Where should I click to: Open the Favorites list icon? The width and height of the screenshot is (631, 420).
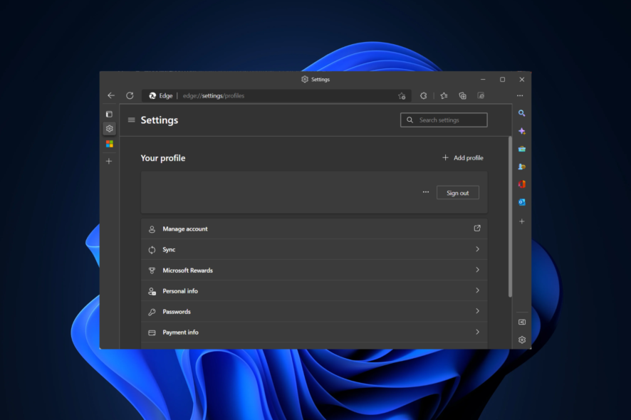(444, 96)
